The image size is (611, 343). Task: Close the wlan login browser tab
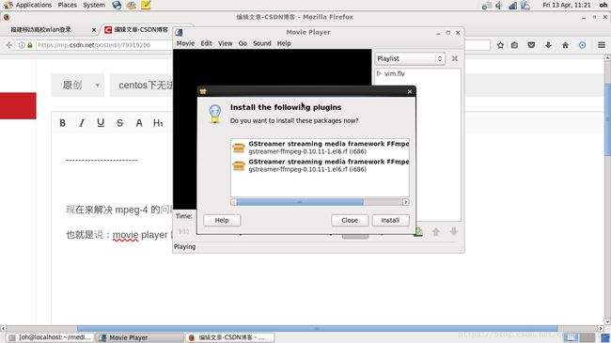tap(94, 30)
